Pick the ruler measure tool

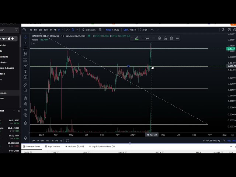tap(25, 84)
